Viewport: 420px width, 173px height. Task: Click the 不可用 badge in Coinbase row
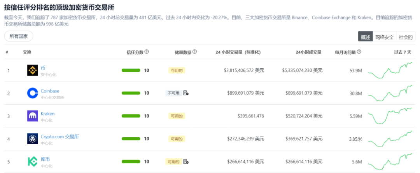(173, 93)
